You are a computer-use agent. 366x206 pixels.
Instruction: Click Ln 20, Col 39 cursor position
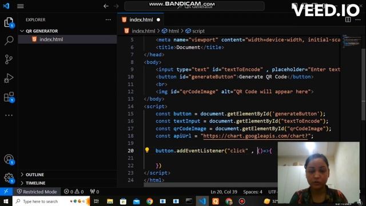click(224, 192)
